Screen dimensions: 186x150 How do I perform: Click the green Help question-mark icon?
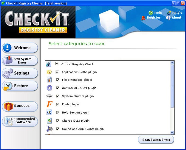(x=151, y=13)
